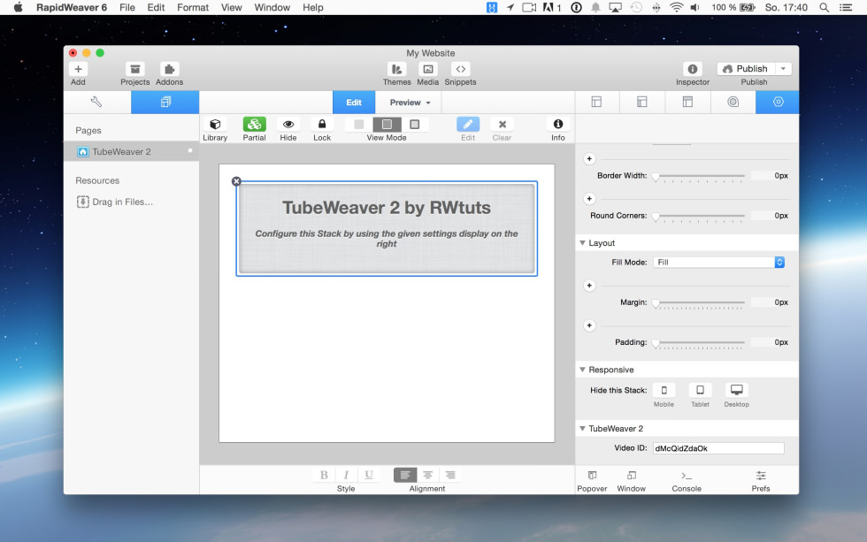Select the first inspector layout tab
Image resolution: width=867 pixels, height=542 pixels.
coord(596,102)
